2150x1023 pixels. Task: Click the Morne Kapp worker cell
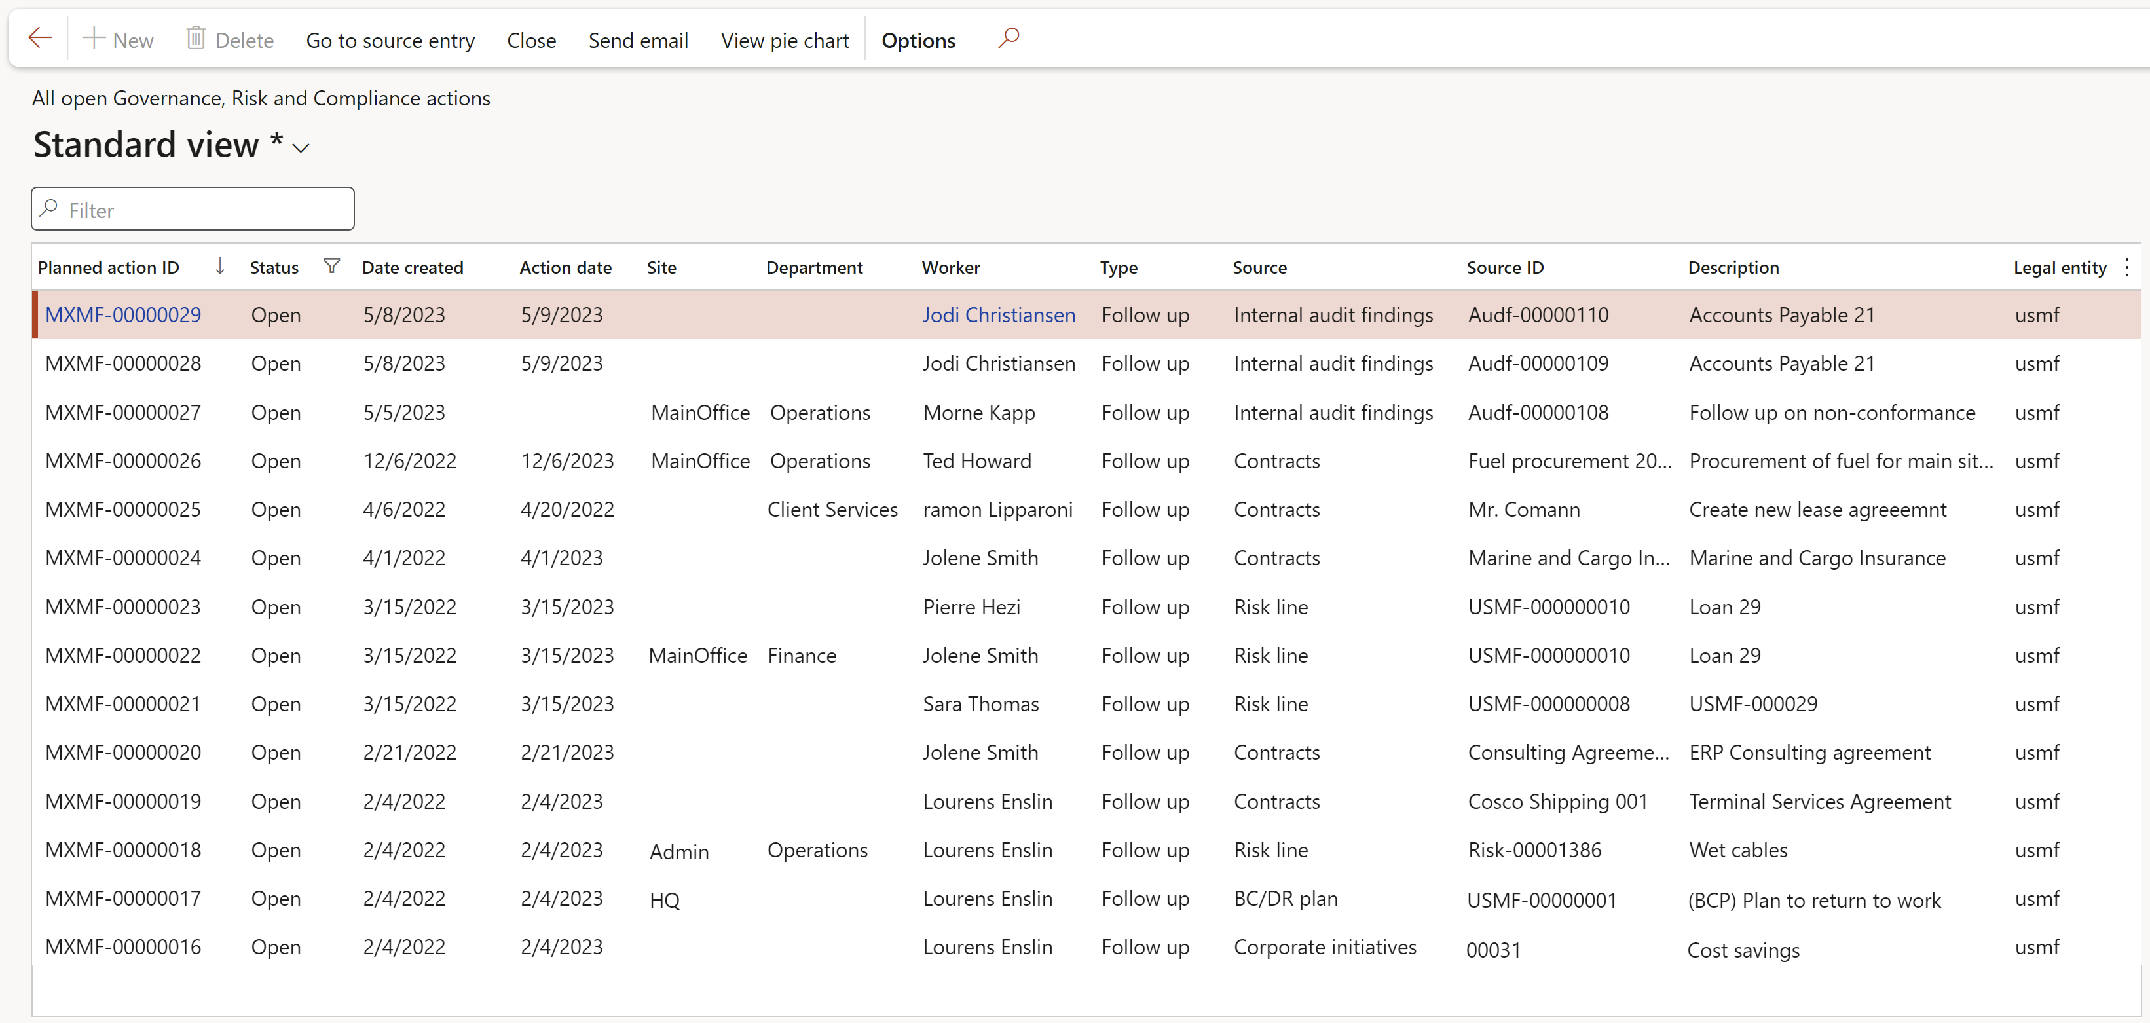click(x=979, y=412)
